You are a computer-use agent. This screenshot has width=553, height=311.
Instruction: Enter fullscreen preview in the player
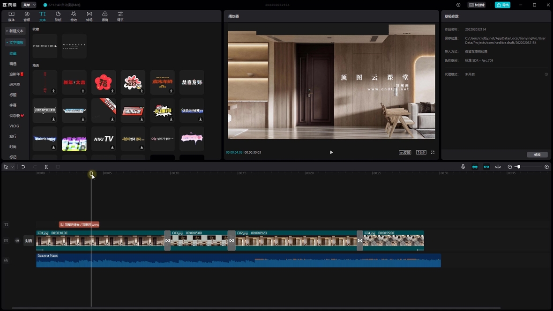click(433, 152)
